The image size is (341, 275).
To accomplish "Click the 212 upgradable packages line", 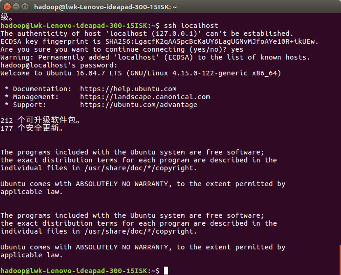I will pos(41,120).
